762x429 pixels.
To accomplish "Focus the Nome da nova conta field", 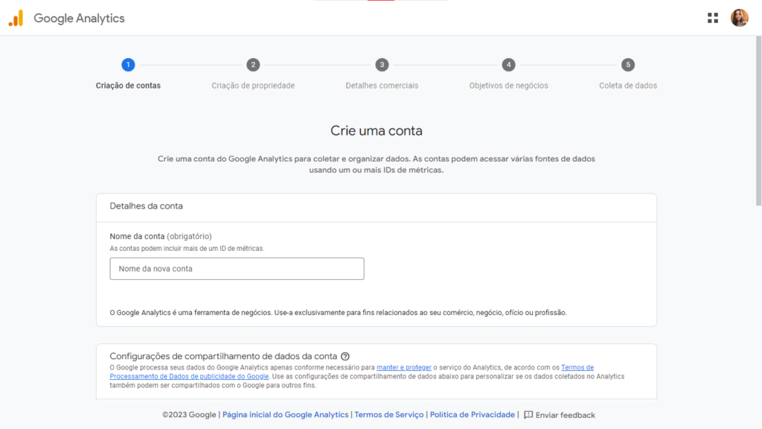I will coord(237,268).
